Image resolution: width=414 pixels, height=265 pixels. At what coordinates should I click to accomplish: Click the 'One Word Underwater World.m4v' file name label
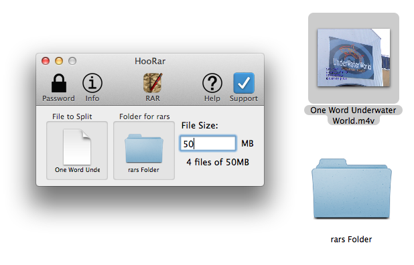pos(353,115)
